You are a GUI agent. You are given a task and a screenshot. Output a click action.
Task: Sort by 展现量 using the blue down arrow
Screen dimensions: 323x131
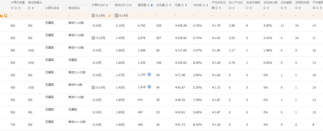pos(152,5)
